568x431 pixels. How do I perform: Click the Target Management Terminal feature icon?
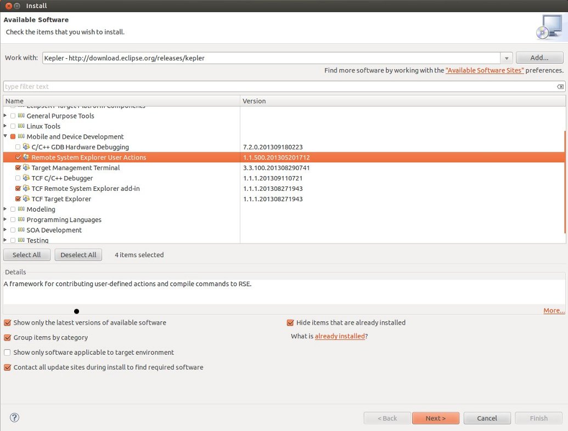coord(26,168)
